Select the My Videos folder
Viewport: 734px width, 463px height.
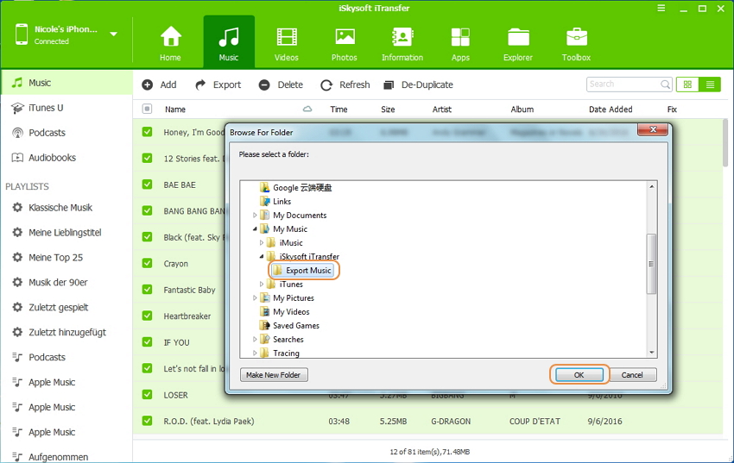[x=285, y=311]
